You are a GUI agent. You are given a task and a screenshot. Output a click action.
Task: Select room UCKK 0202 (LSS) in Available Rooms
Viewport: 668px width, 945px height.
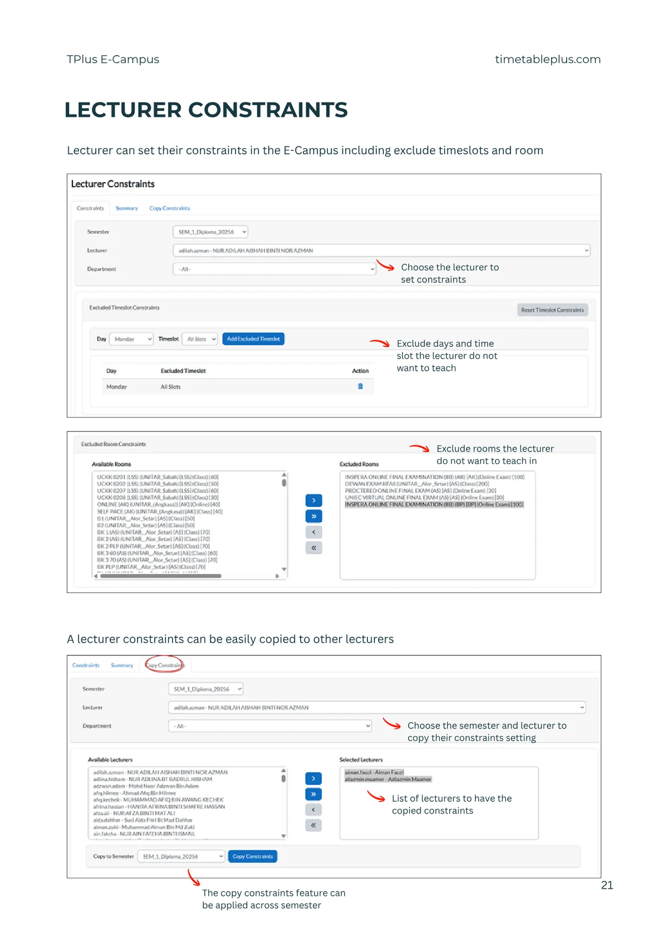point(158,484)
